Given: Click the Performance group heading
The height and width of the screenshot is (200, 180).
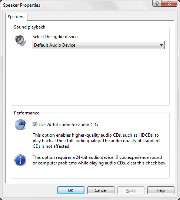Looking at the screenshot, I should [27, 113].
